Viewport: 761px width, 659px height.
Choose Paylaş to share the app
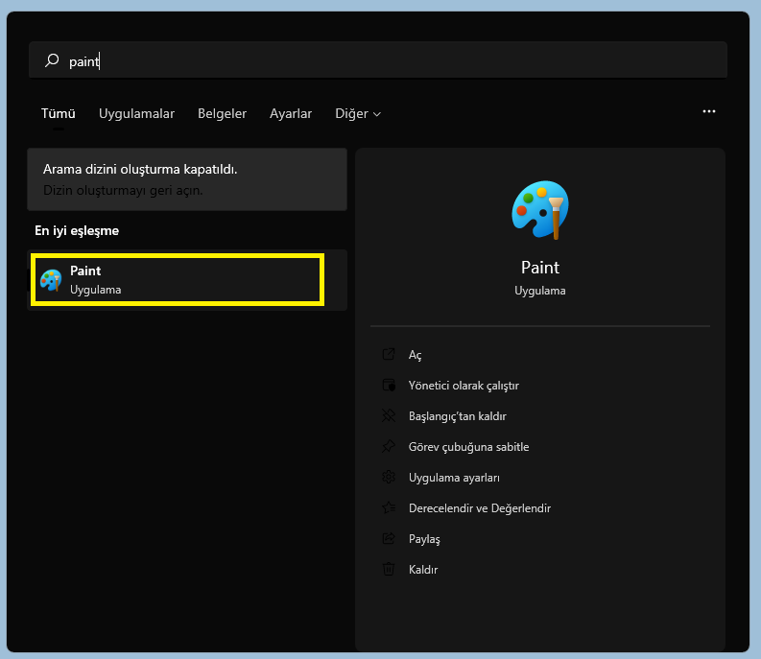pyautogui.click(x=424, y=539)
